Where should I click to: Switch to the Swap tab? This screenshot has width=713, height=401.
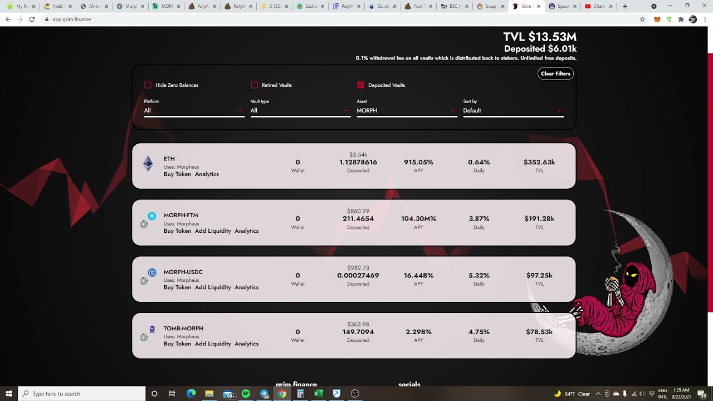pos(491,6)
